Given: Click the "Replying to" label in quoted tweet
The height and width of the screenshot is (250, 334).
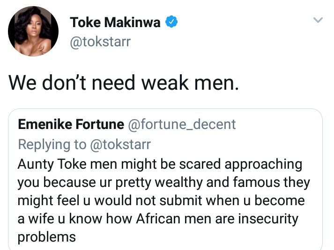Looking at the screenshot, I should pyautogui.click(x=52, y=144).
